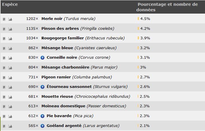205x131 pixels.
Task: Open the list icon for Mésange charbonnière
Action: 4,68
